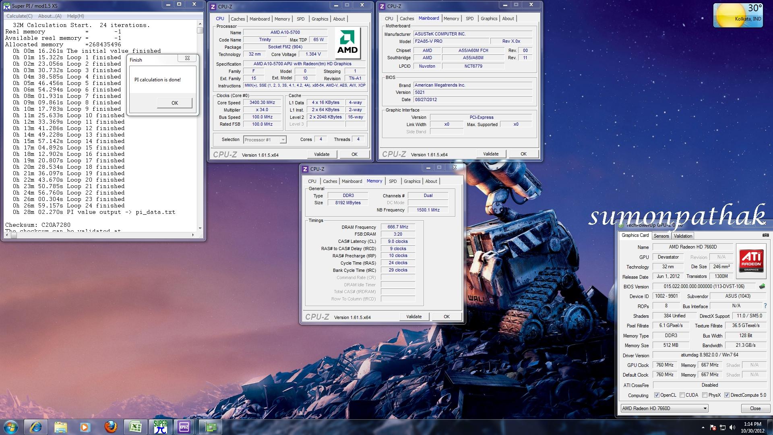The image size is (773, 435).
Task: Click Validate in CPU-Z Memory window
Action: pyautogui.click(x=414, y=317)
